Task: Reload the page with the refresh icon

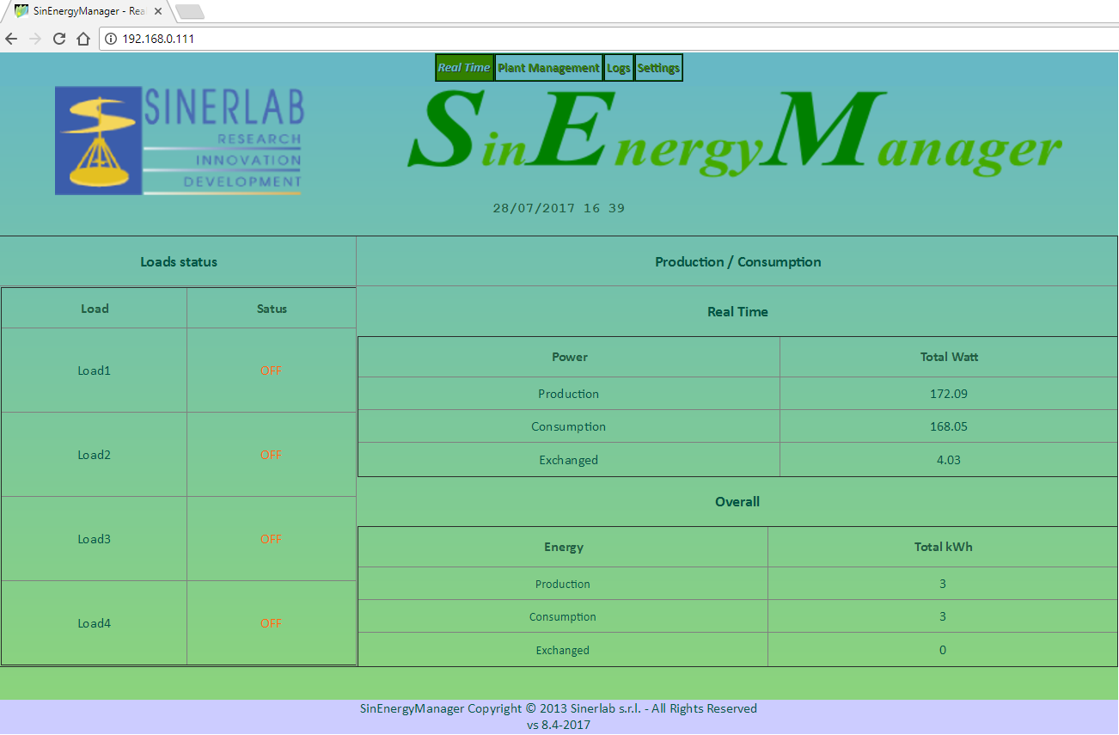Action: 59,39
